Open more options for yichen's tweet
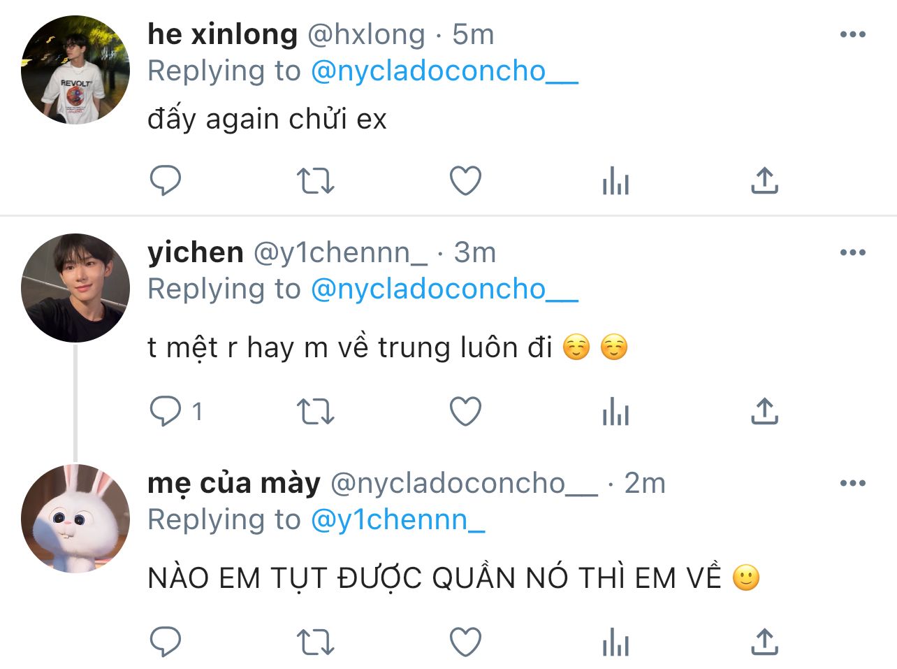The width and height of the screenshot is (897, 669). coord(852,252)
